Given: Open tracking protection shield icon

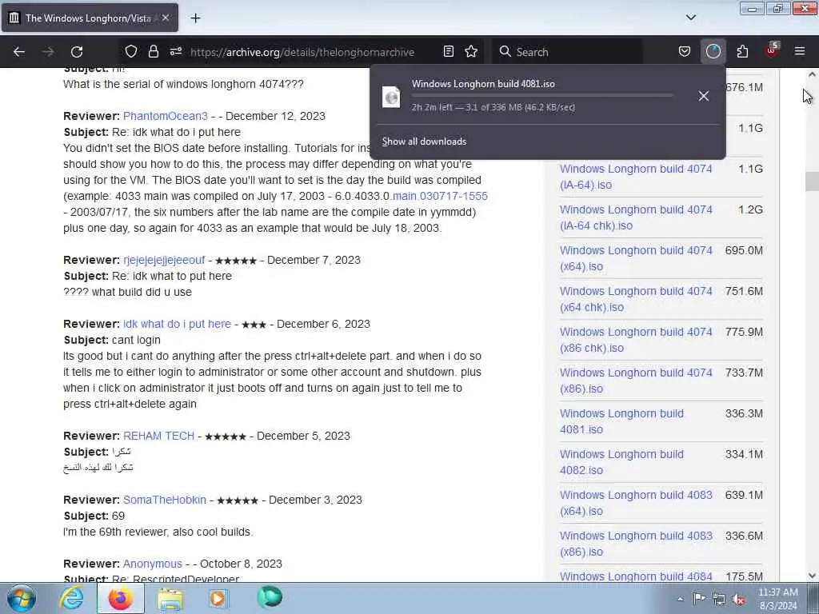Looking at the screenshot, I should 130,52.
